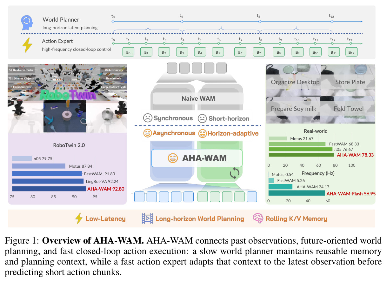Click the circular refresh arrows icon
Viewport: 387px width, 282px height.
(235, 173)
